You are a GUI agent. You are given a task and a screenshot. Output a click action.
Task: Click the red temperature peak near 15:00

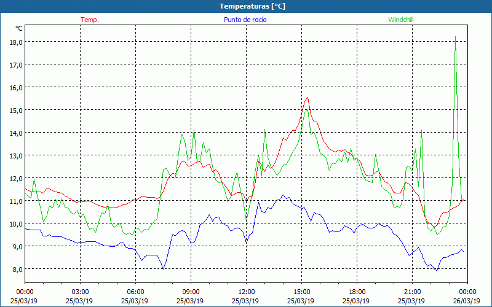tap(308, 98)
